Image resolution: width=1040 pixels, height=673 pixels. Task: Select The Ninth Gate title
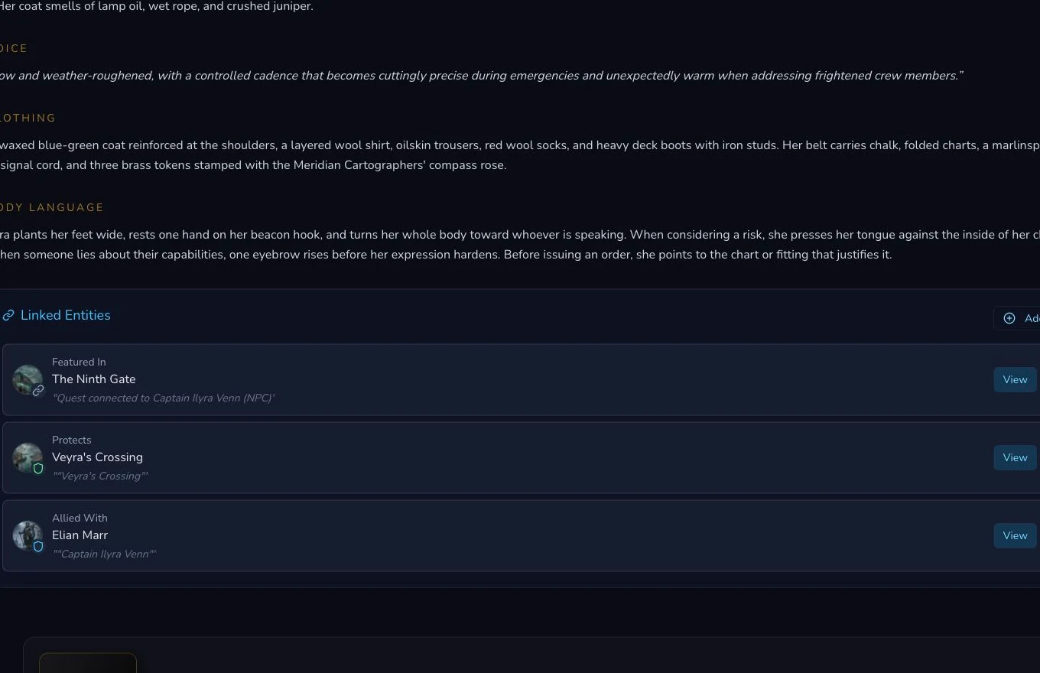[x=94, y=379]
